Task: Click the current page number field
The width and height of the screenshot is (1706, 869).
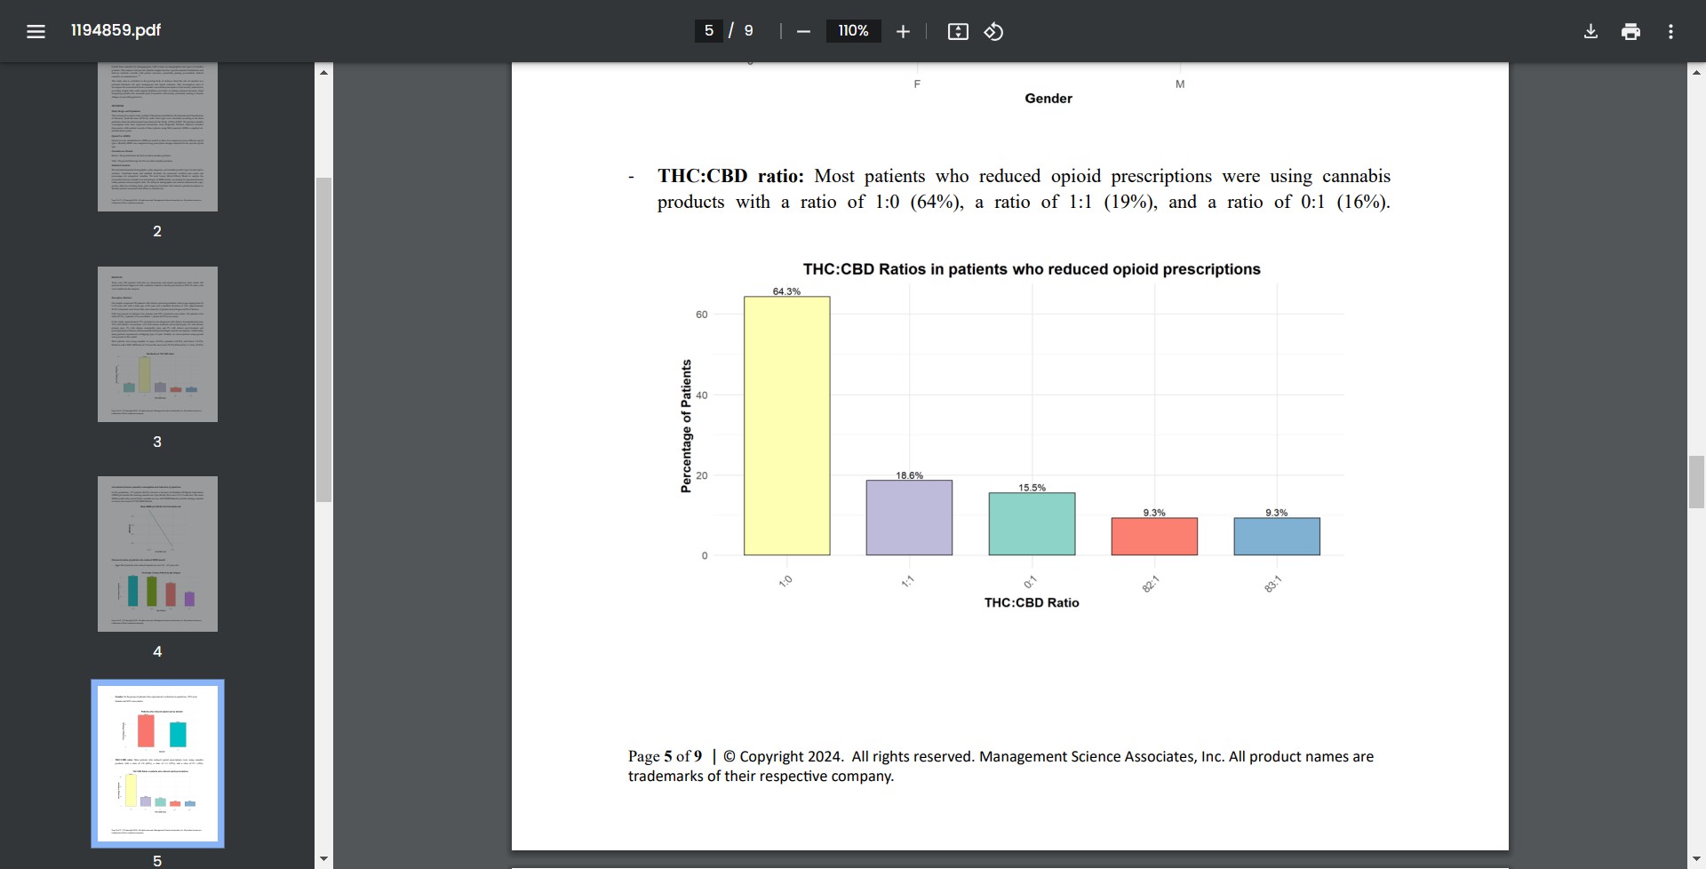Action: [x=708, y=31]
